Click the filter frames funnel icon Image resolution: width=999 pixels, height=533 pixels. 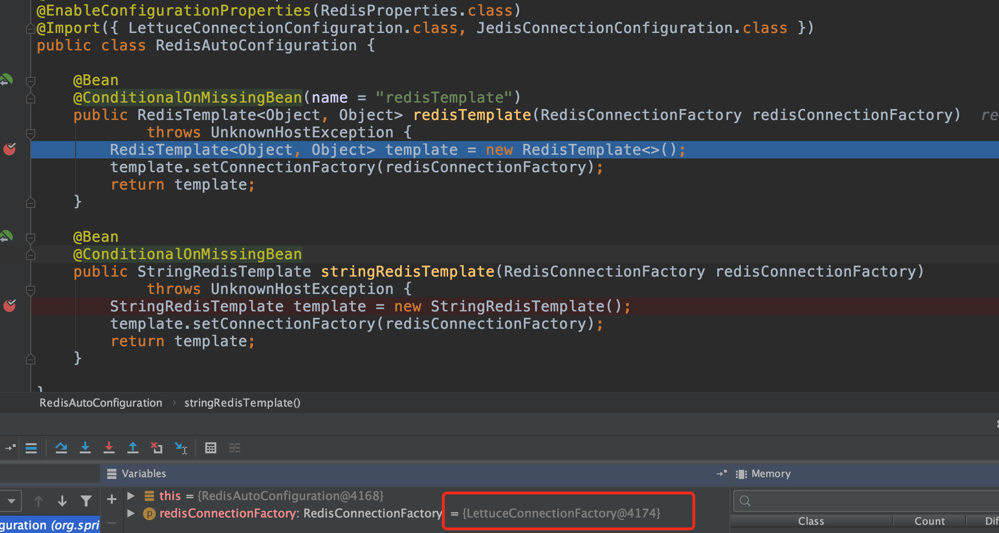coord(86,501)
